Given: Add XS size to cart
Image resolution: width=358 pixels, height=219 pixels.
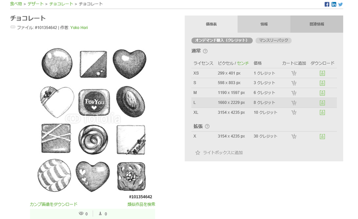Looking at the screenshot, I should (x=294, y=73).
